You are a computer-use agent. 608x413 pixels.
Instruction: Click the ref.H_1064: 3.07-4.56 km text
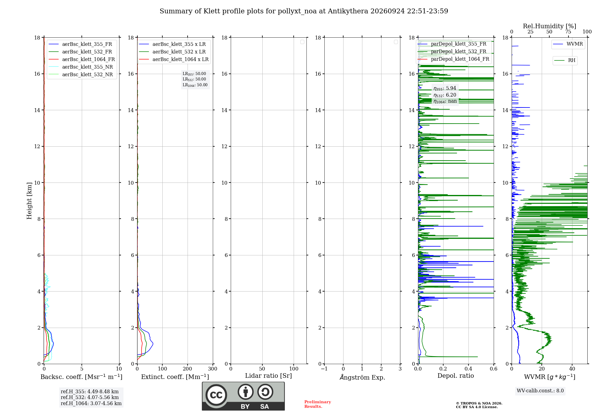[x=91, y=404]
